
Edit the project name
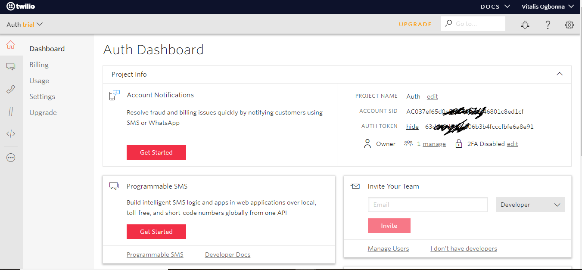tap(432, 96)
